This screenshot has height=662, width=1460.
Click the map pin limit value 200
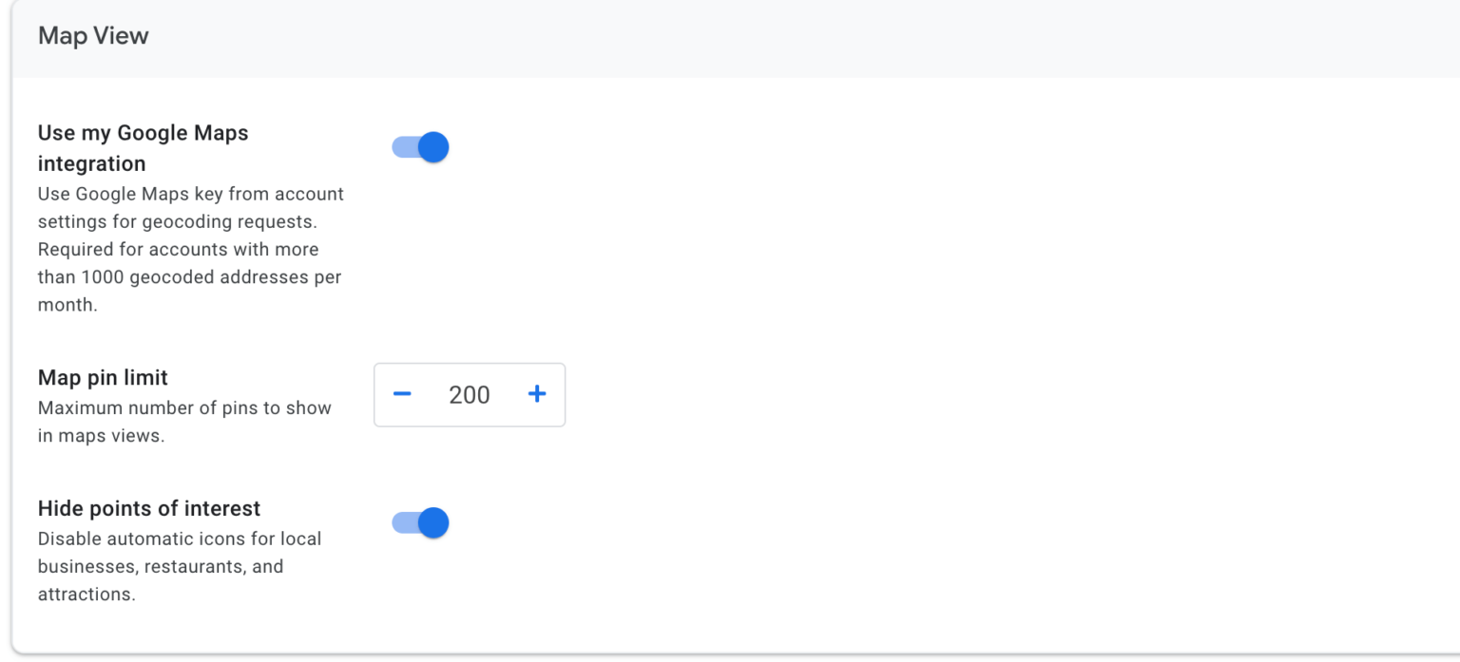pyautogui.click(x=469, y=393)
